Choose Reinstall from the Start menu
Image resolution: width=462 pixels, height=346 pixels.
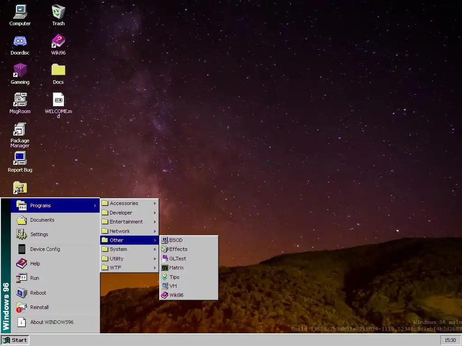click(55, 307)
